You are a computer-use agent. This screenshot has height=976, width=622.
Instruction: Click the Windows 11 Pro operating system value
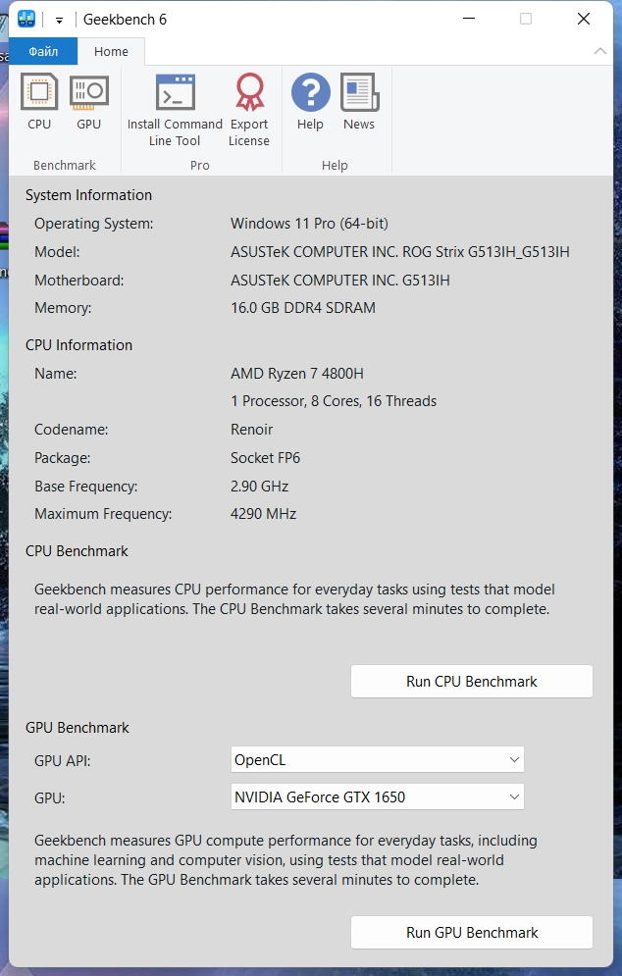[x=309, y=224]
